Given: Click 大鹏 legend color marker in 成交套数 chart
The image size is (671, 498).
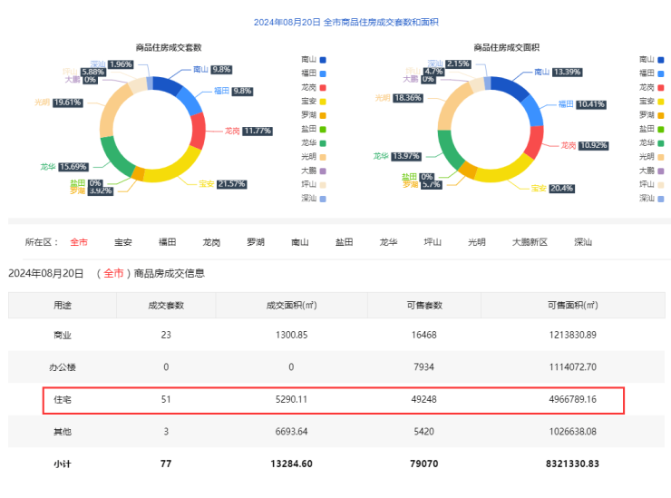Looking at the screenshot, I should (323, 170).
